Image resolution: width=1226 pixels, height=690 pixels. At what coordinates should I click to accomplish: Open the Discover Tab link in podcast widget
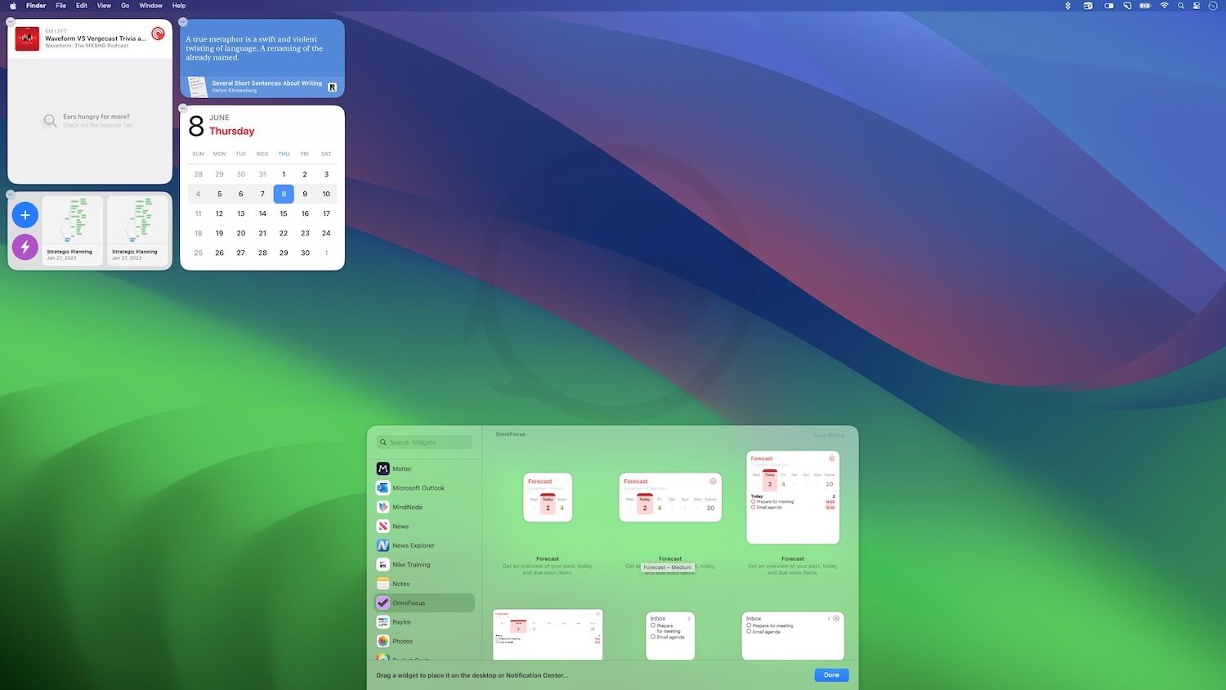click(x=96, y=124)
